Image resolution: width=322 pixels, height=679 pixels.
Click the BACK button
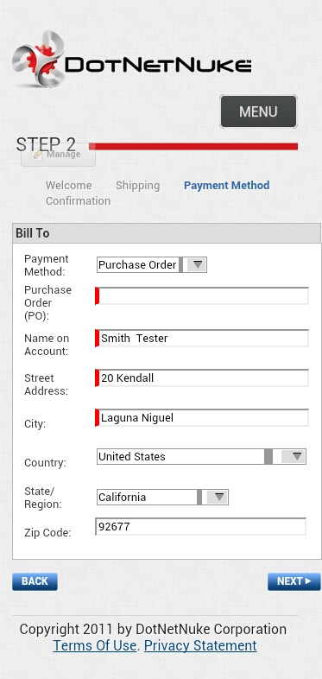tap(35, 581)
